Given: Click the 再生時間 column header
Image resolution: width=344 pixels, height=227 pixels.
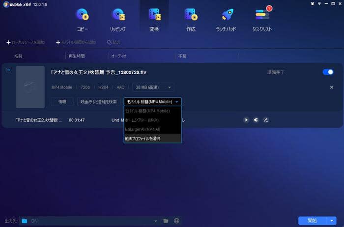Looking at the screenshot, I should pos(77,56).
